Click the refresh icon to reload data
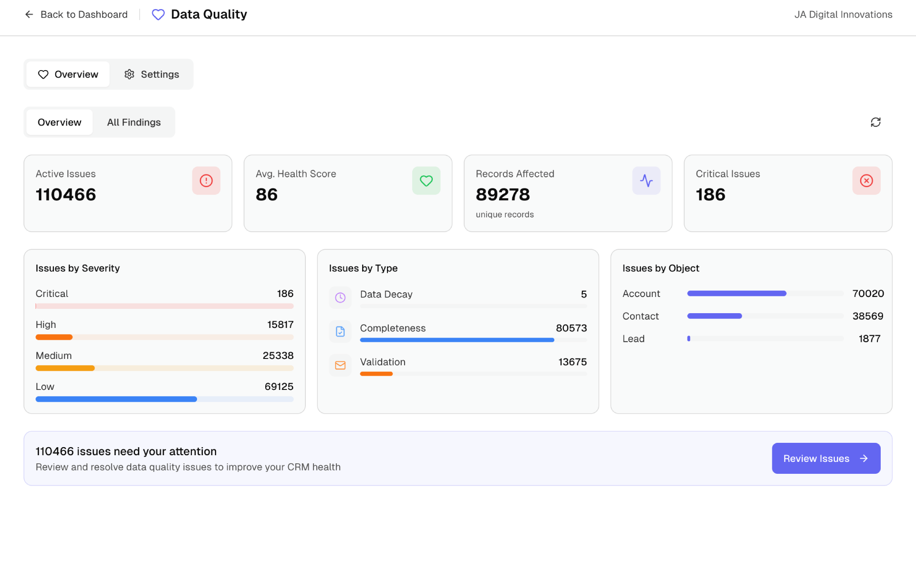The width and height of the screenshot is (916, 572). tap(876, 122)
